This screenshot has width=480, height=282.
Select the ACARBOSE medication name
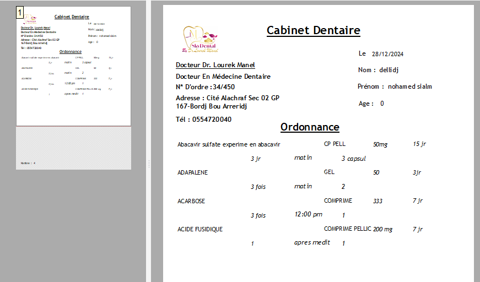pyautogui.click(x=191, y=201)
